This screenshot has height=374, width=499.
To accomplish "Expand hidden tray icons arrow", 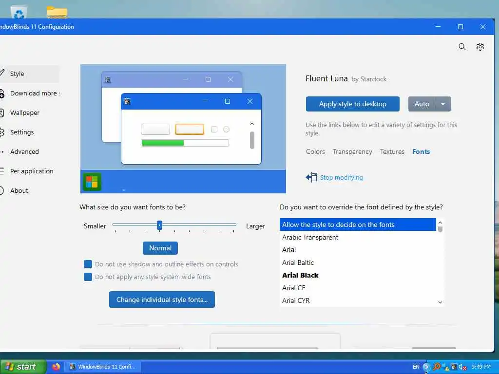I will click(426, 367).
